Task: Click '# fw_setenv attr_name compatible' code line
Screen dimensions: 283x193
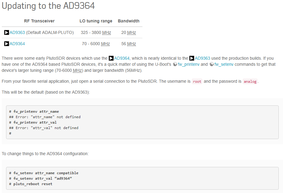Action: coord(44,173)
